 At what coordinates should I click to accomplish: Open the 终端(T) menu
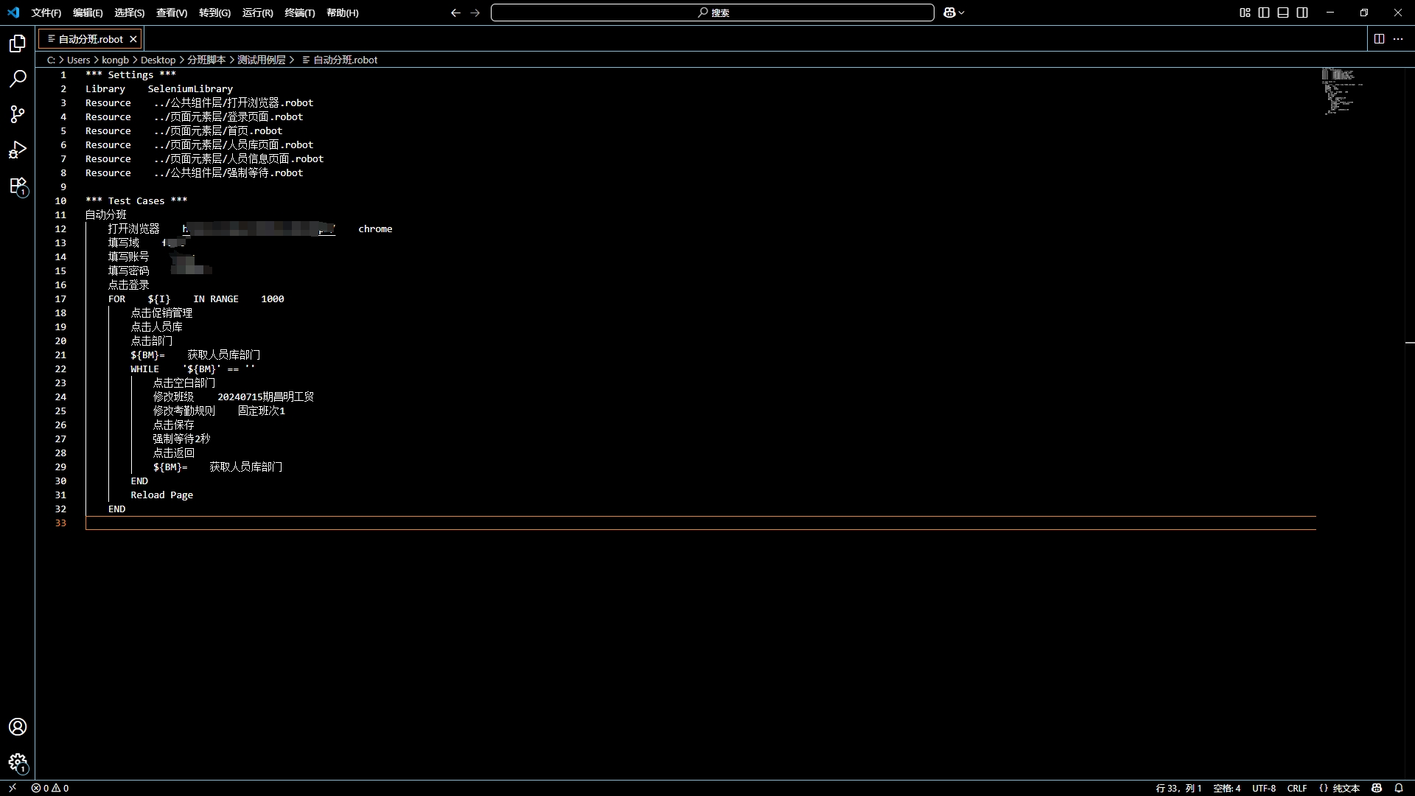(299, 13)
